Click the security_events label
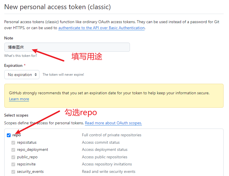229x176 pixels. [30, 171]
